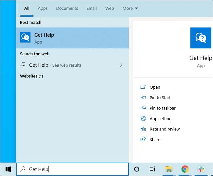Click the App settings gear icon
The image size is (213, 176).
(143, 118)
